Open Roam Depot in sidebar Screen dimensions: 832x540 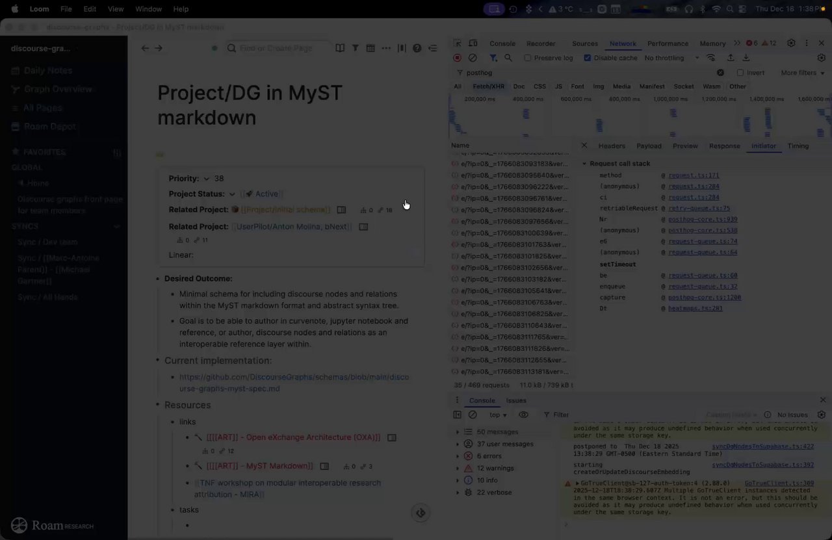tap(49, 127)
